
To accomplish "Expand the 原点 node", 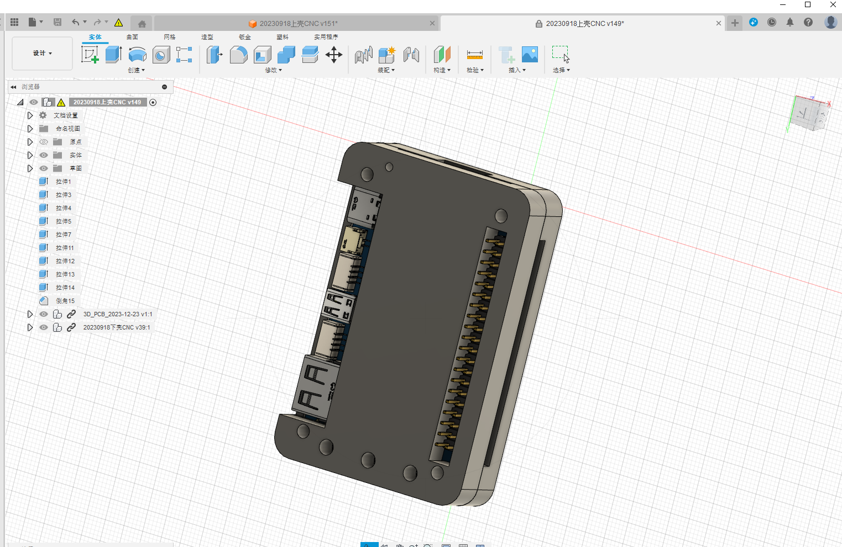I will tap(30, 142).
